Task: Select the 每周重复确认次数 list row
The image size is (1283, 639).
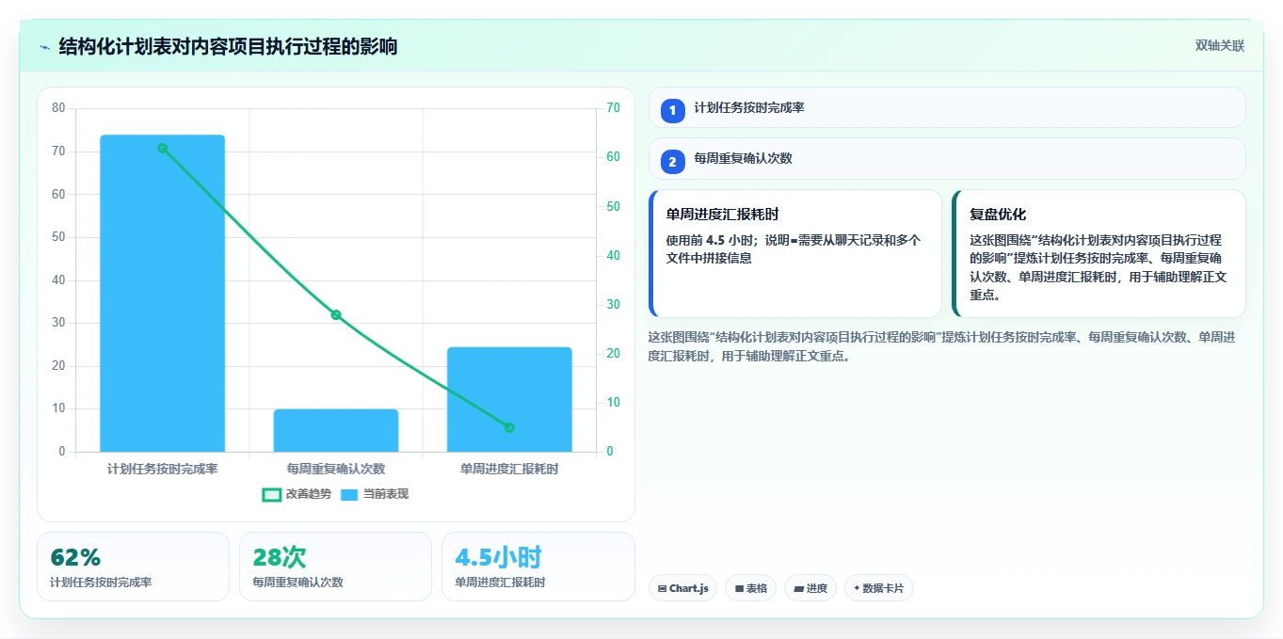Action: (x=947, y=158)
